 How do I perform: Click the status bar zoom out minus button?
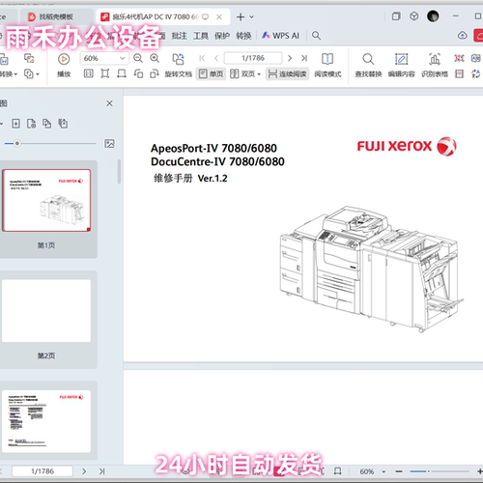click(x=399, y=471)
